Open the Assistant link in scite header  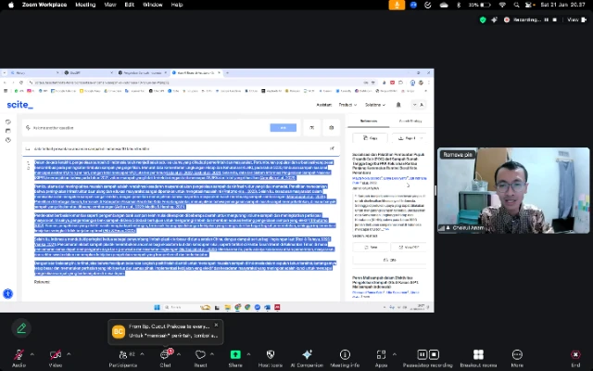pyautogui.click(x=324, y=105)
